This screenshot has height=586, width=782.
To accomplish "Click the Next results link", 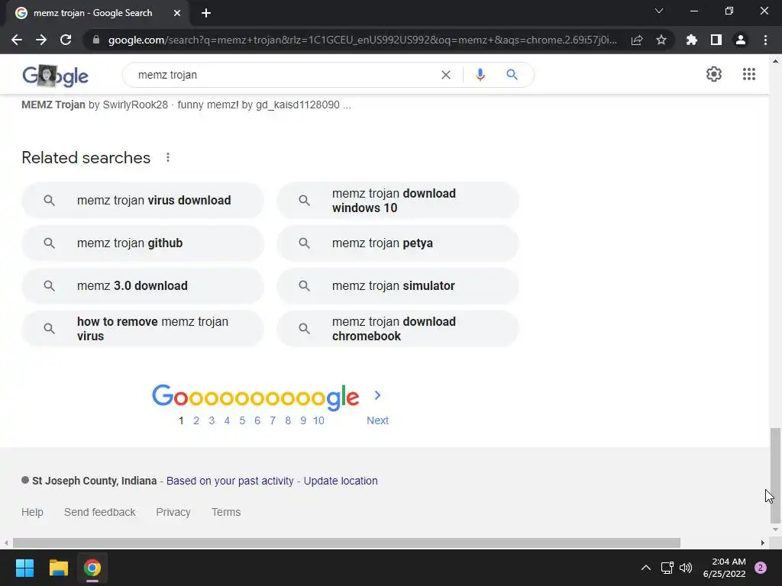I will pyautogui.click(x=377, y=420).
